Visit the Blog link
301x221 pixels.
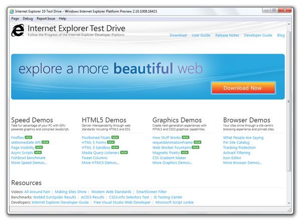pyautogui.click(x=281, y=35)
